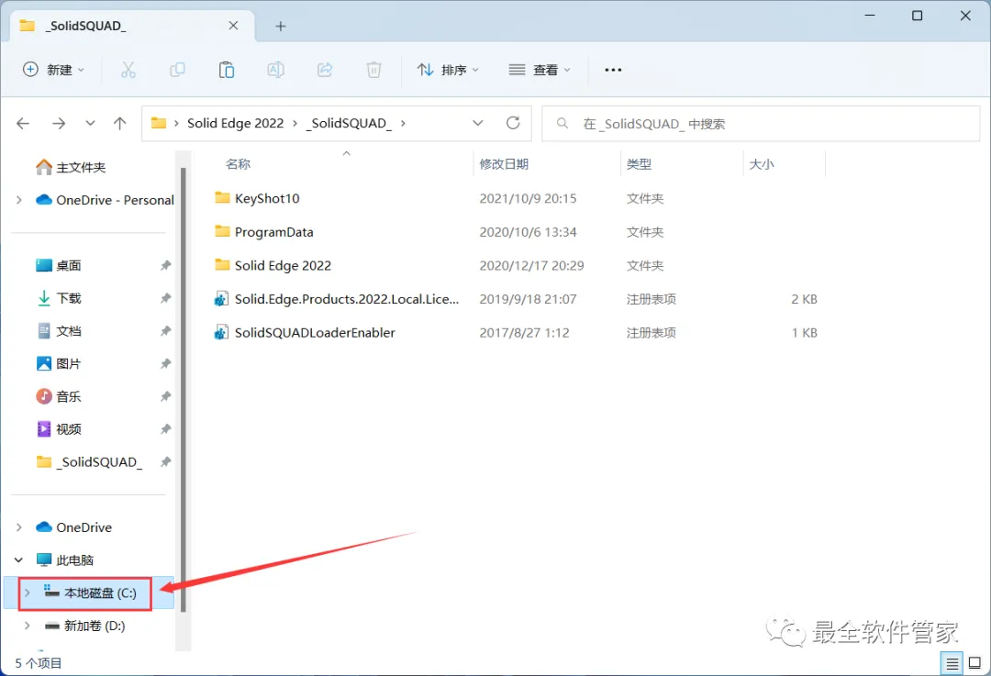Screen dimensions: 991x676
Task: Click the pin icon next to 图片
Action: tap(165, 364)
